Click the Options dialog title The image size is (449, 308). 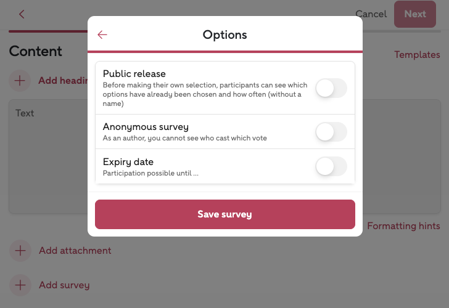click(224, 35)
